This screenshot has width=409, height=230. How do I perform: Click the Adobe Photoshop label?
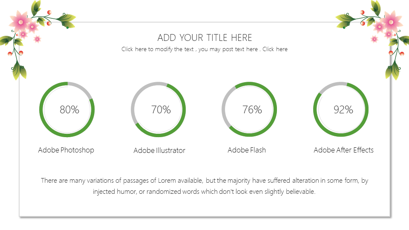[x=66, y=150]
